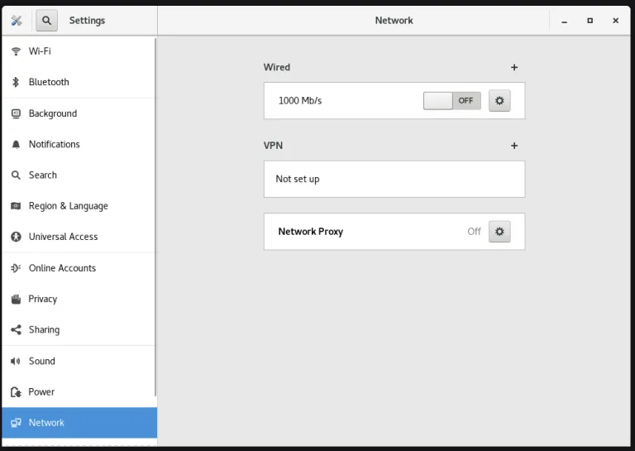Click the Bluetooth symbol icon
635x451 pixels.
16,82
